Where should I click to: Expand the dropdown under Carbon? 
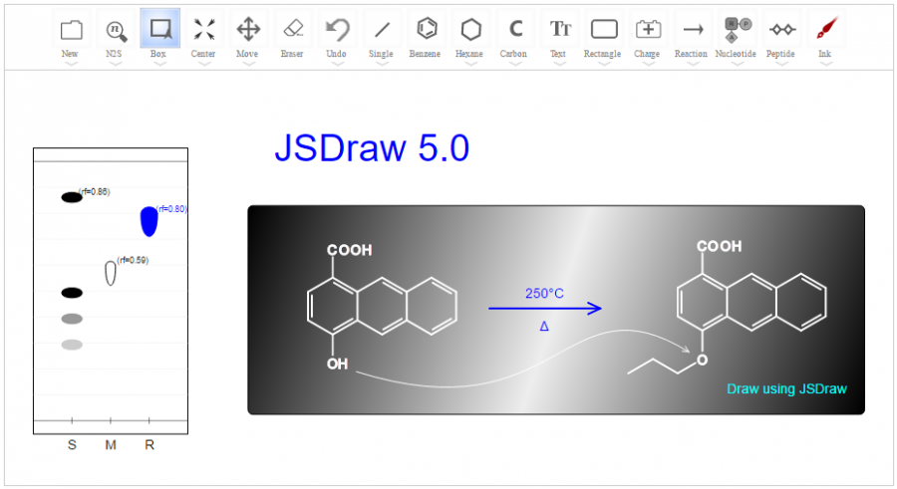click(515, 64)
